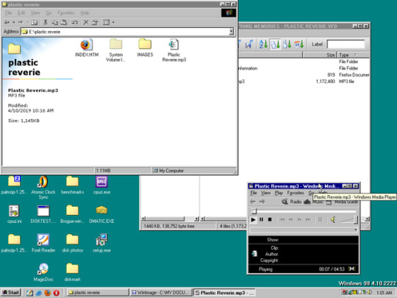Select the MagicDisc desktop icon
This screenshot has width=397, height=298.
(x=43, y=272)
